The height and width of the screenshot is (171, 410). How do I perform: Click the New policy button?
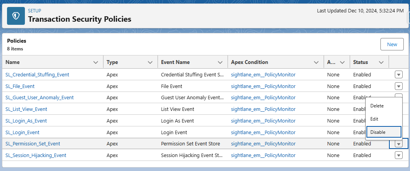(x=392, y=44)
